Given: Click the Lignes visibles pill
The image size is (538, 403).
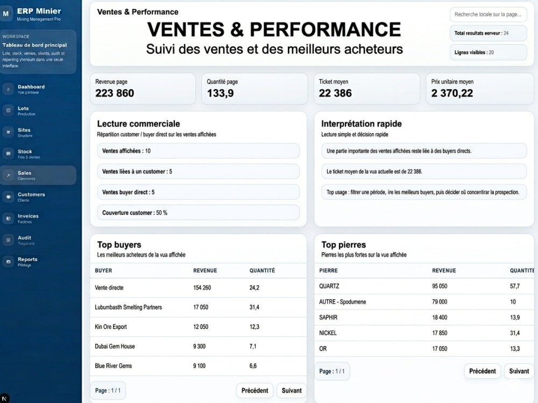Looking at the screenshot, I should (489, 53).
